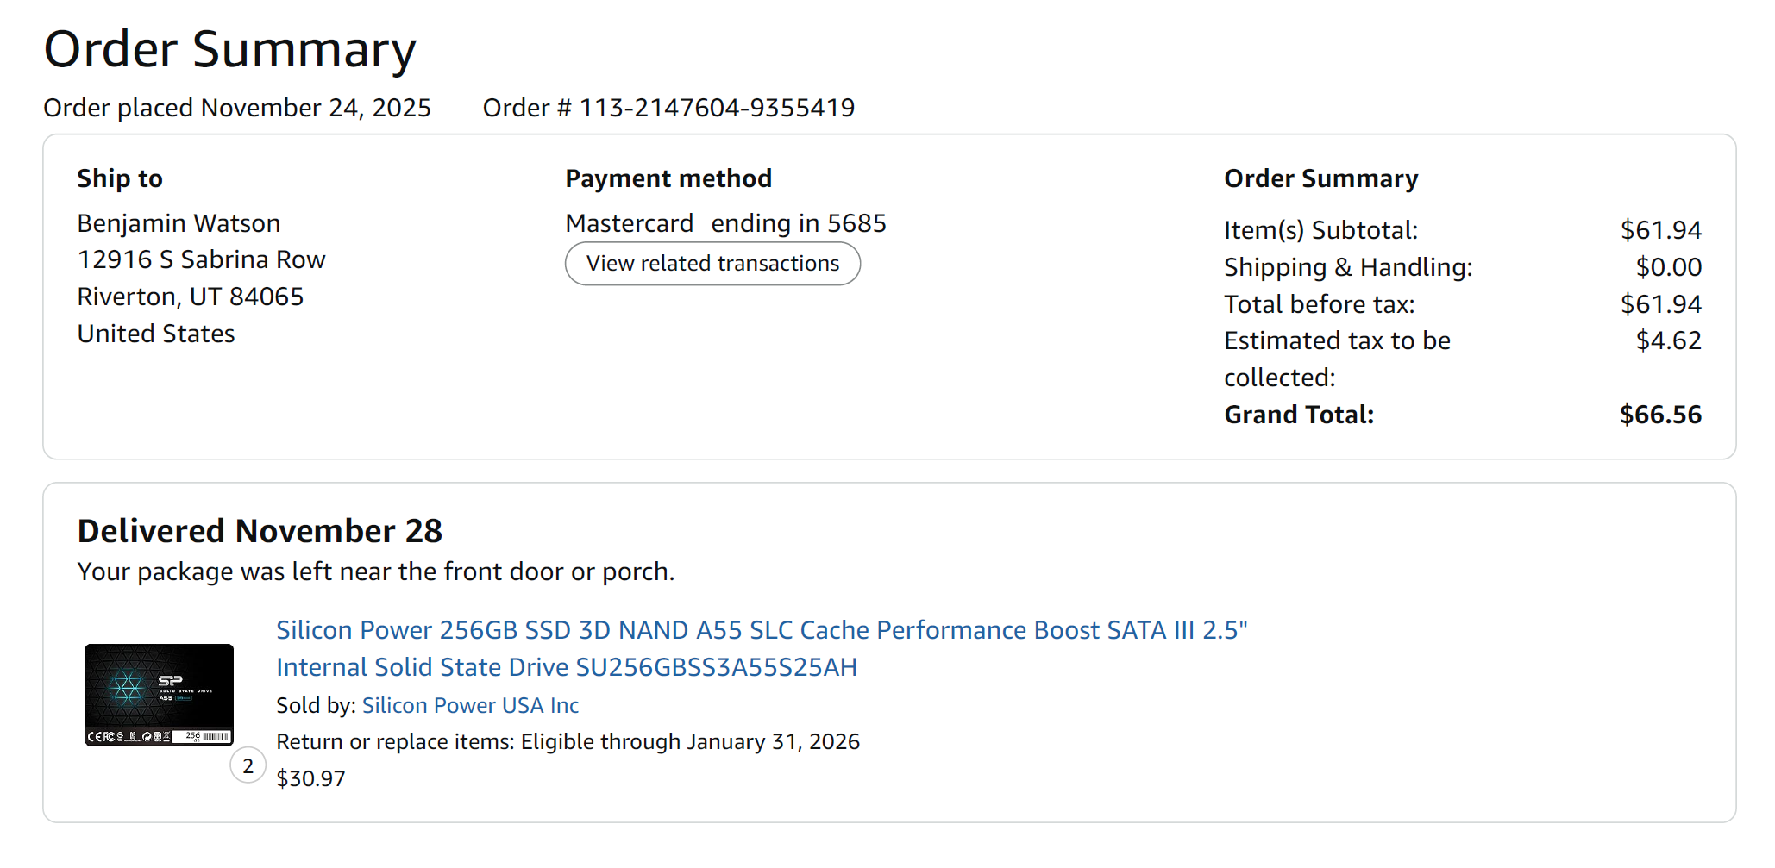Click the package left near front door message
Screen dimensions: 1775x868
point(376,571)
